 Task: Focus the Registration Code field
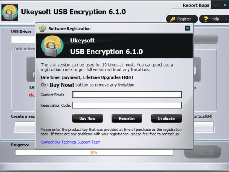click(x=127, y=105)
